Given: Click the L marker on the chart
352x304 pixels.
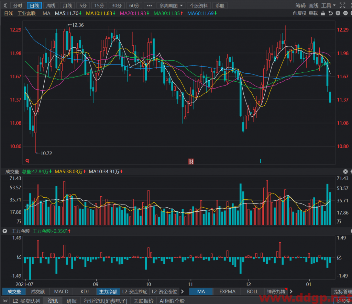Looking at the screenshot, I should 261,161.
